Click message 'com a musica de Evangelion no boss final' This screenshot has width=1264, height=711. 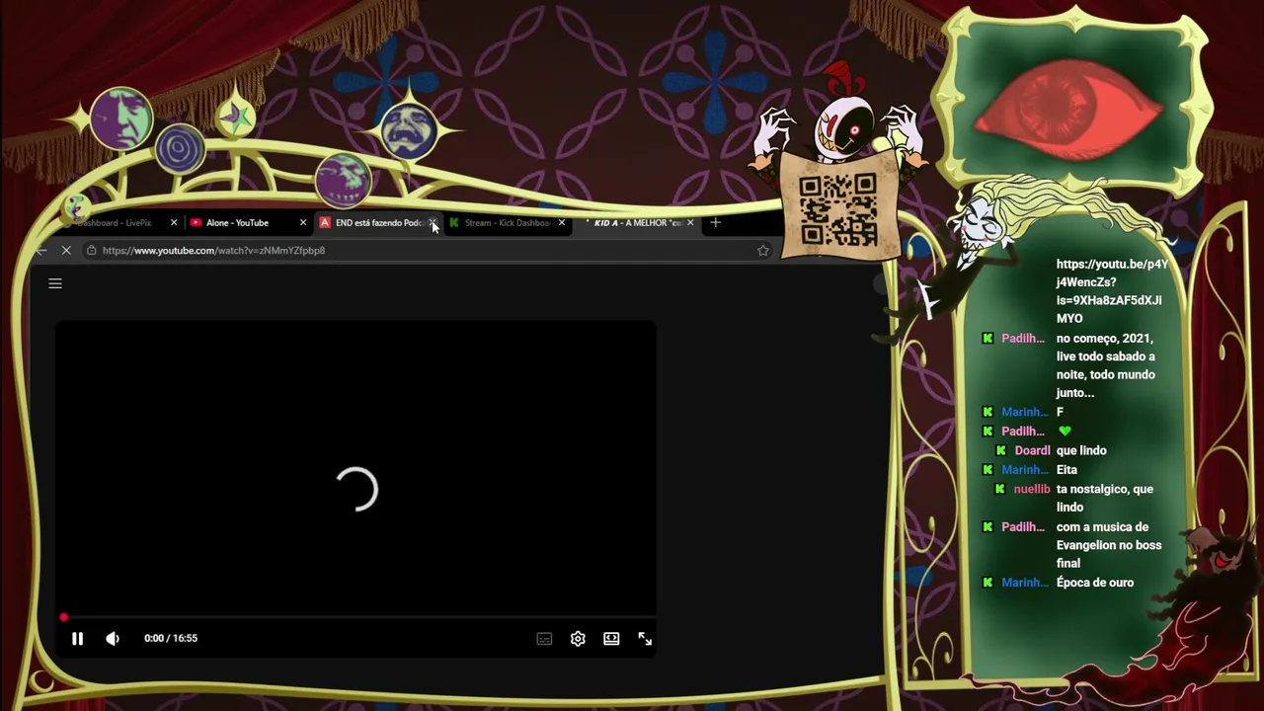pyautogui.click(x=1109, y=545)
